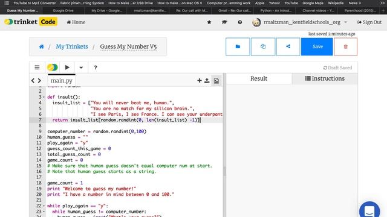Open the user account dropdown
Viewport: 387px width, 217px height.
point(345,22)
